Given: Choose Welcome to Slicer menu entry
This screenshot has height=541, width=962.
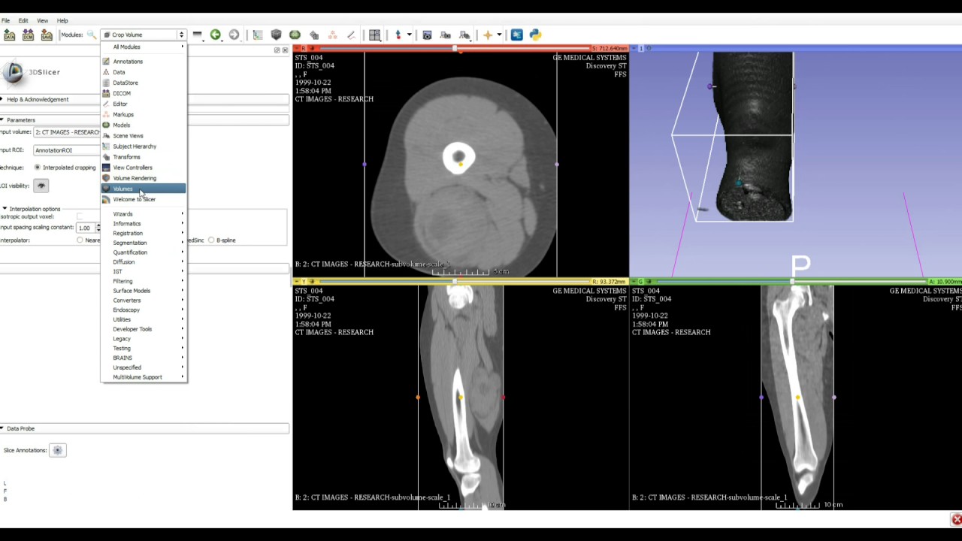Looking at the screenshot, I should pyautogui.click(x=144, y=199).
